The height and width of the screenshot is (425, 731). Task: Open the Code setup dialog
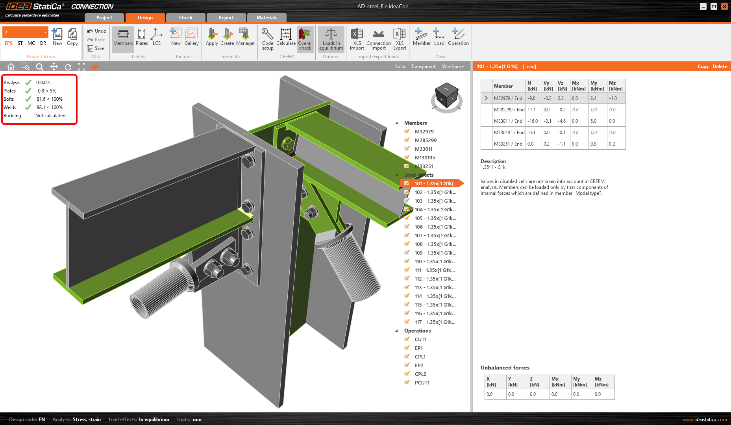tap(267, 39)
